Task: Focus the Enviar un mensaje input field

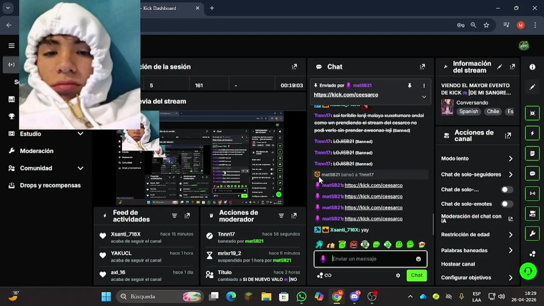Action: [370, 259]
